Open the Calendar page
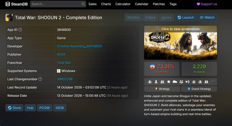Viewport: 232px width, 126px height. pyautogui.click(x=141, y=4)
